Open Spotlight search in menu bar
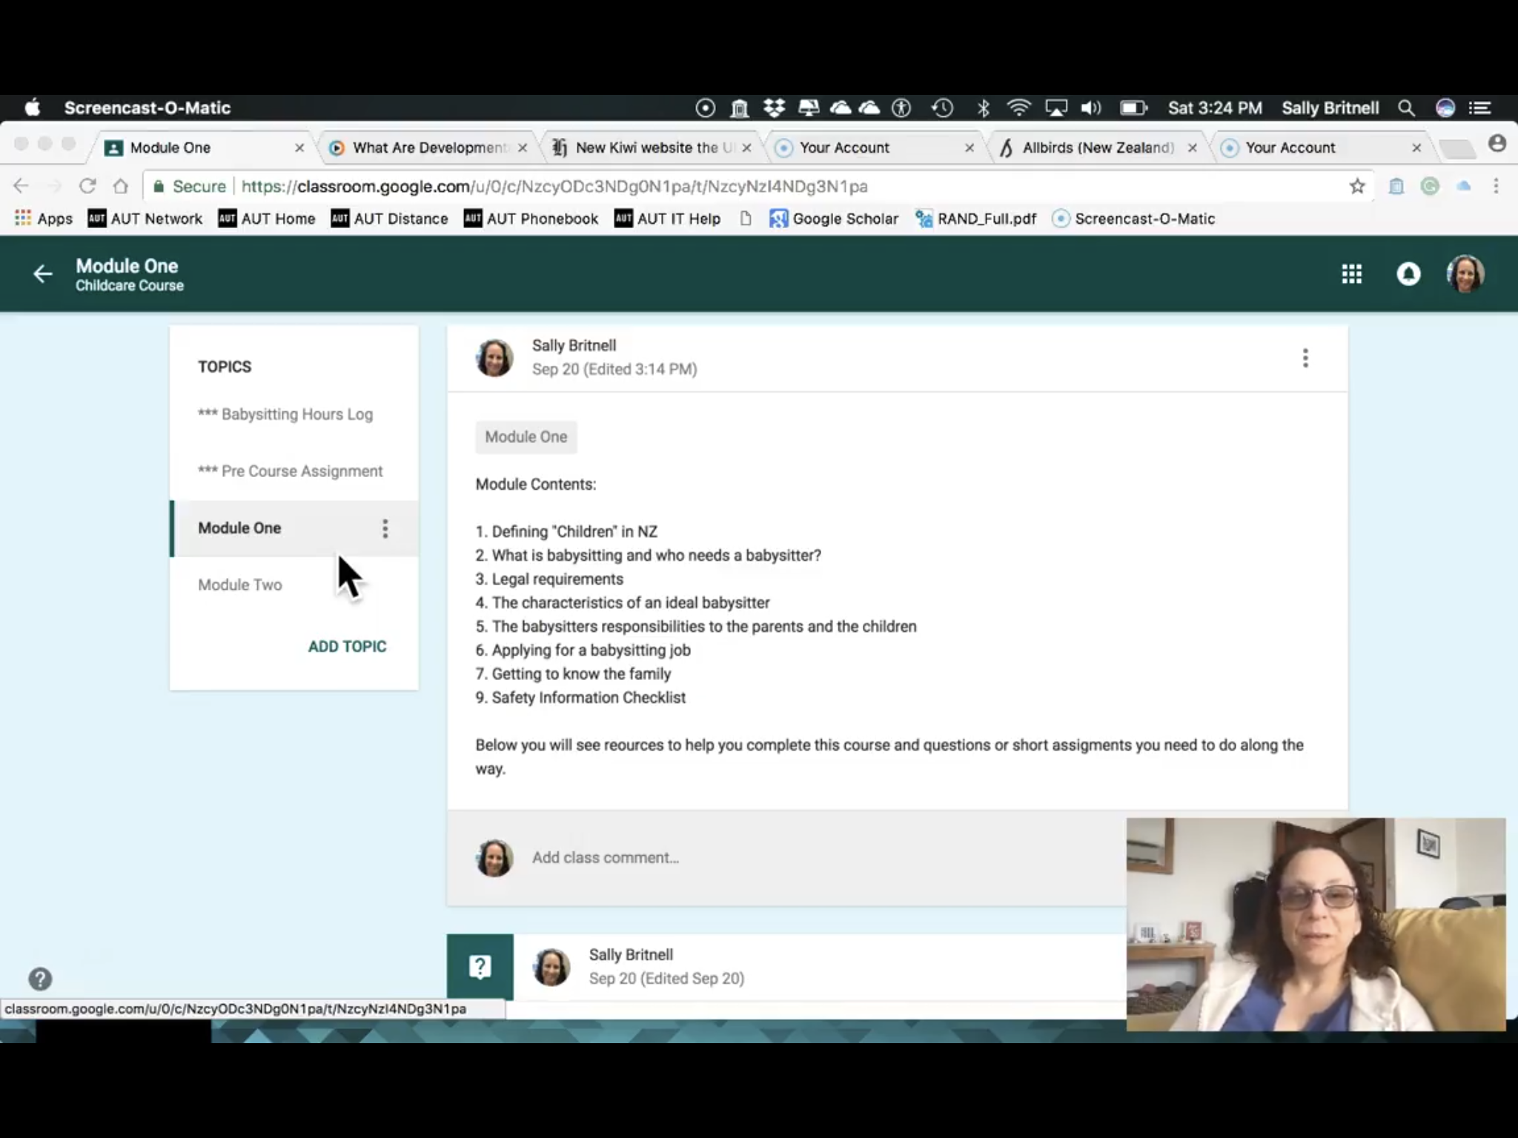 pos(1406,108)
